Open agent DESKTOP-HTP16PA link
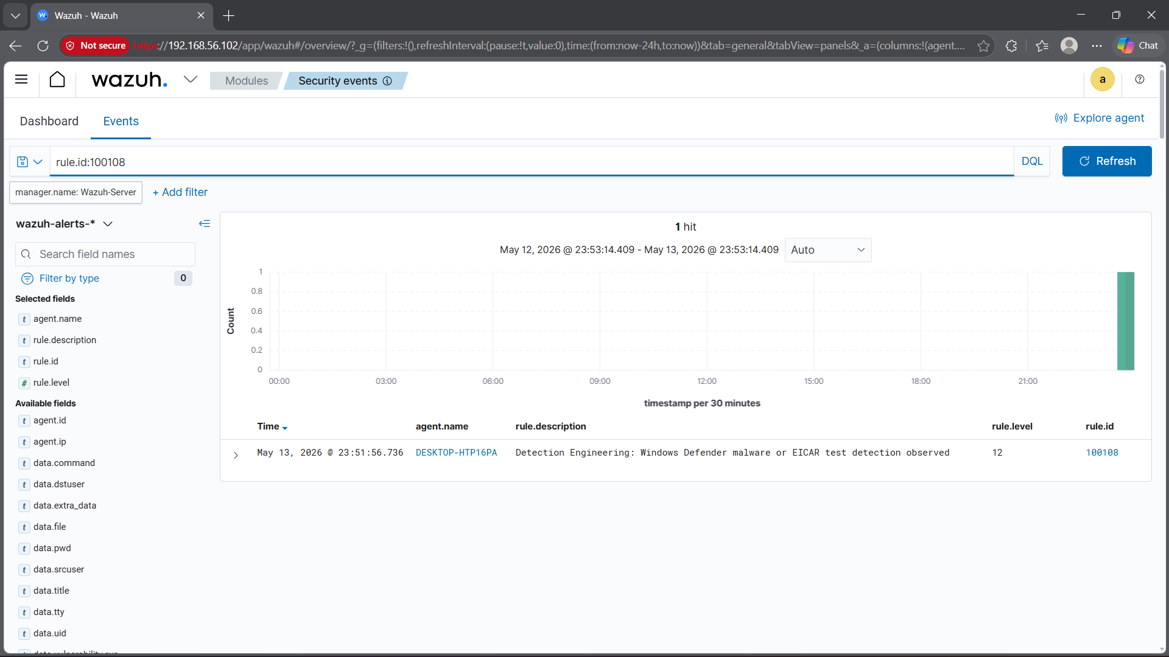Screen dimensions: 1169x657 point(456,453)
